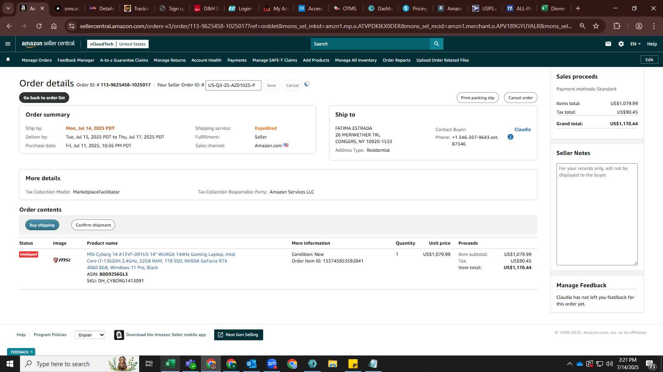Click the Windows taskbar search box
663x372 pixels.
click(80, 364)
